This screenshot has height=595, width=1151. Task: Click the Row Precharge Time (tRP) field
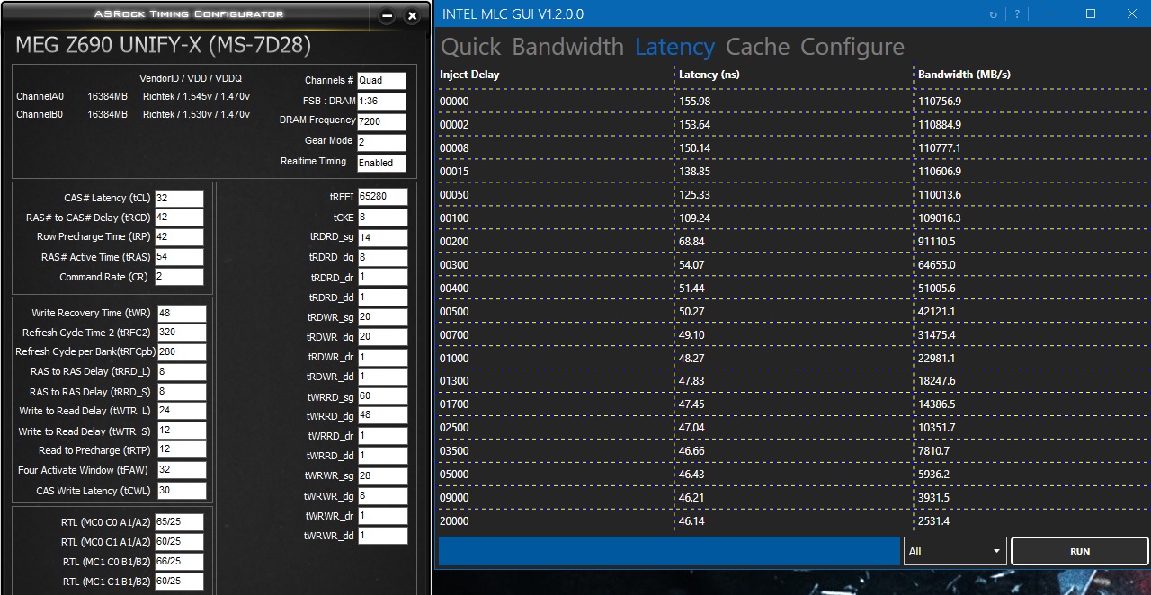179,238
